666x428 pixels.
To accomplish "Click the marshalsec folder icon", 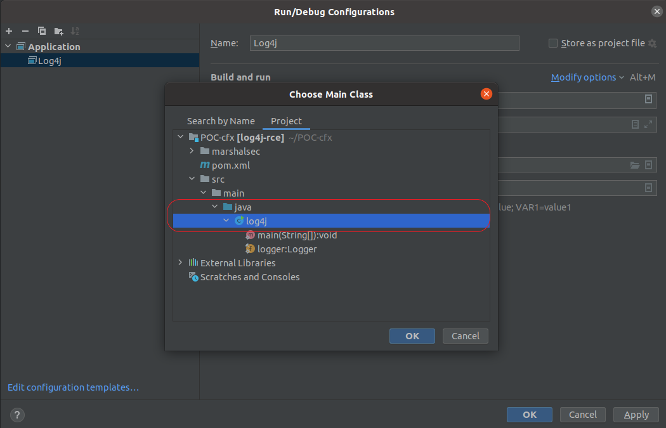I will [x=205, y=151].
